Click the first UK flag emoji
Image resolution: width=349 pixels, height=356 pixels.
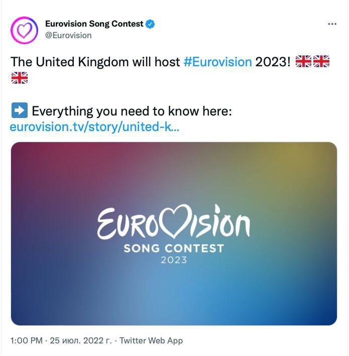click(304, 61)
